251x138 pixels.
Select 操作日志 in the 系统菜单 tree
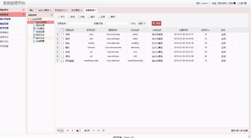pyautogui.click(x=40, y=38)
